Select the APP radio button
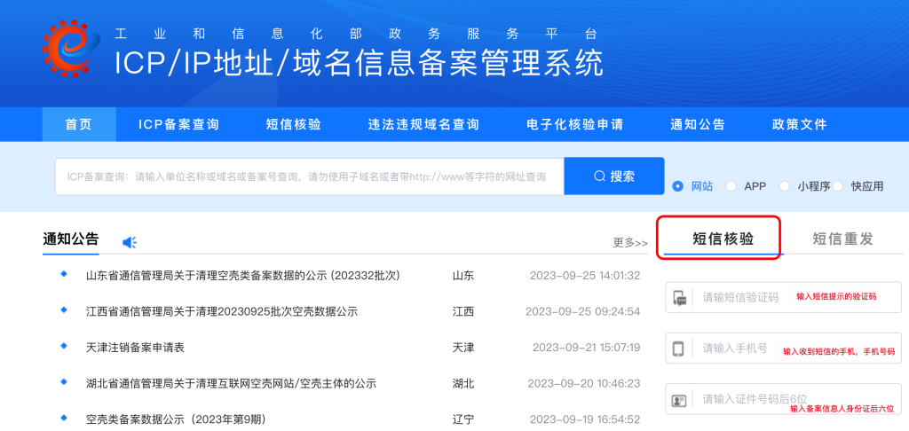Screen dimensions: 909x431 pos(731,186)
